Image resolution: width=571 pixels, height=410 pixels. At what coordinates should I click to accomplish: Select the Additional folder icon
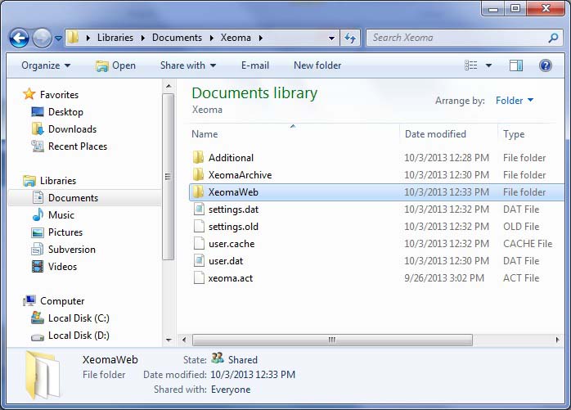tap(199, 157)
